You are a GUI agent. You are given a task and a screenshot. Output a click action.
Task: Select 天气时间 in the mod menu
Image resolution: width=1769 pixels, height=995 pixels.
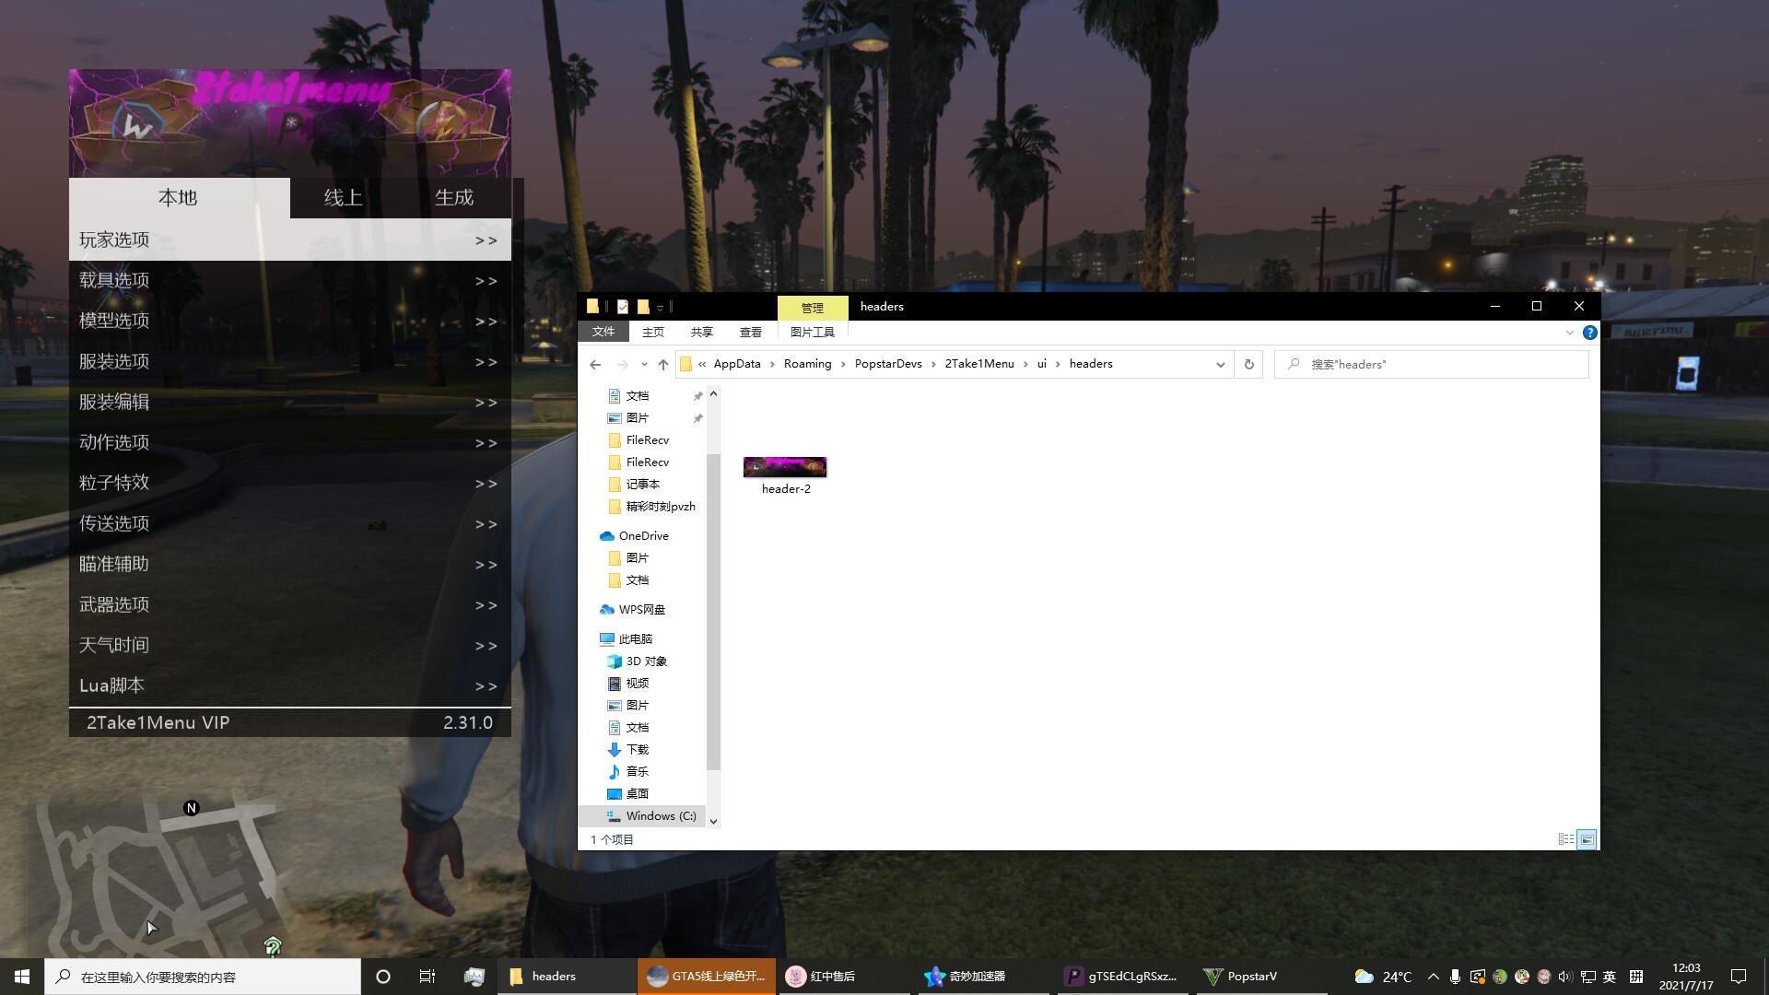[289, 645]
